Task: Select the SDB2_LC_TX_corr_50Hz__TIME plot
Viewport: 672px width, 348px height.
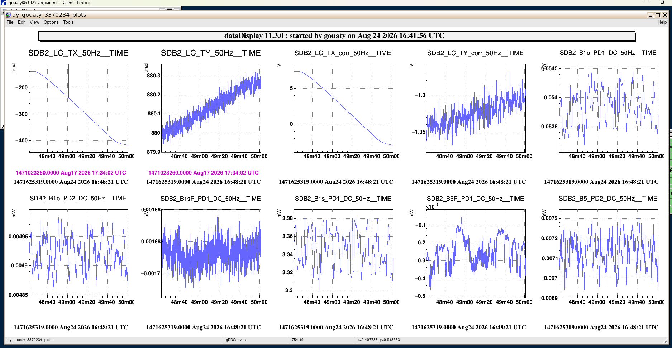Action: point(343,108)
